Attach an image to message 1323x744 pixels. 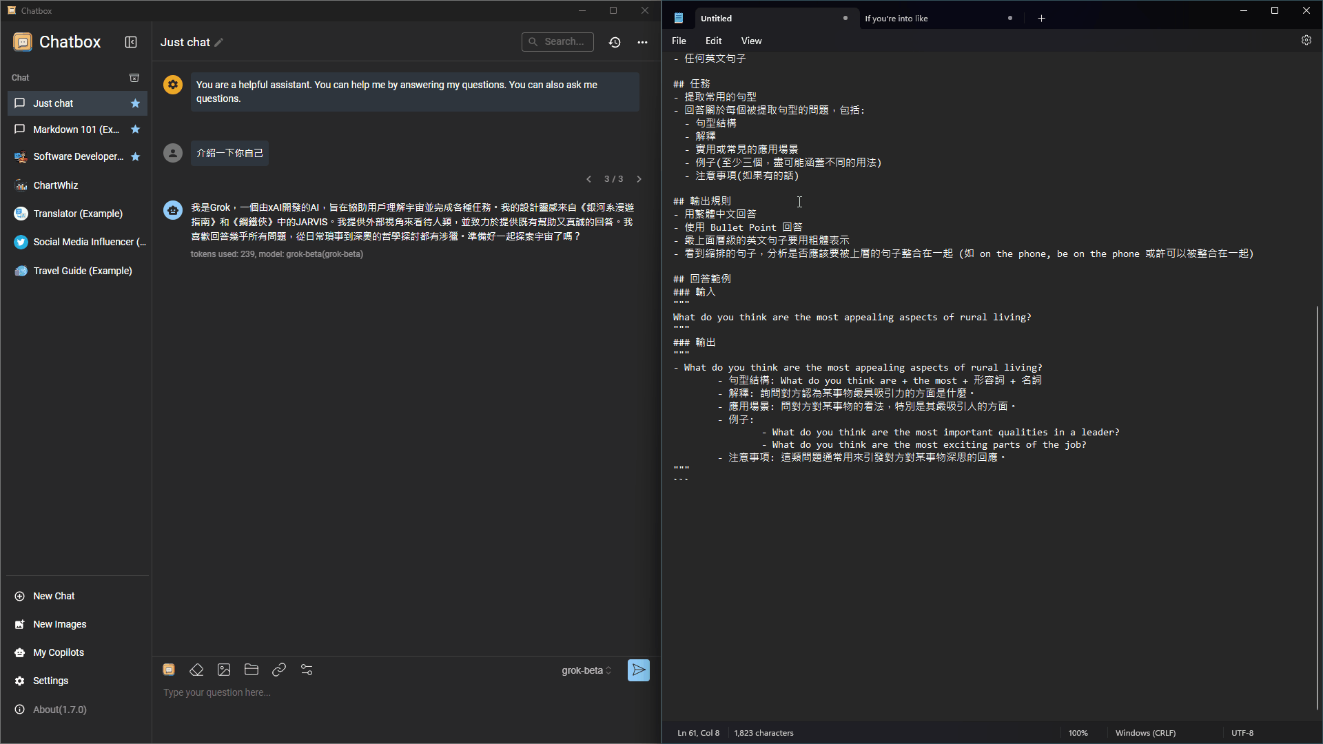point(224,670)
